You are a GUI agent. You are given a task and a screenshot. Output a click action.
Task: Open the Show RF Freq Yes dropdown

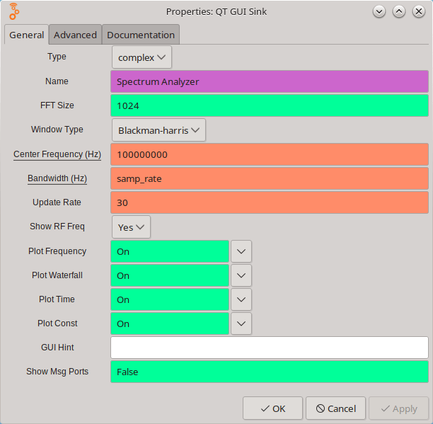[x=131, y=227]
